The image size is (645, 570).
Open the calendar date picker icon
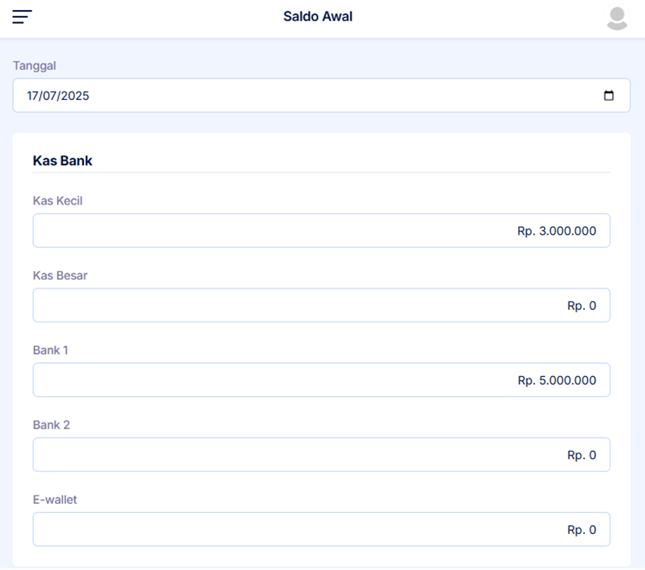(609, 96)
